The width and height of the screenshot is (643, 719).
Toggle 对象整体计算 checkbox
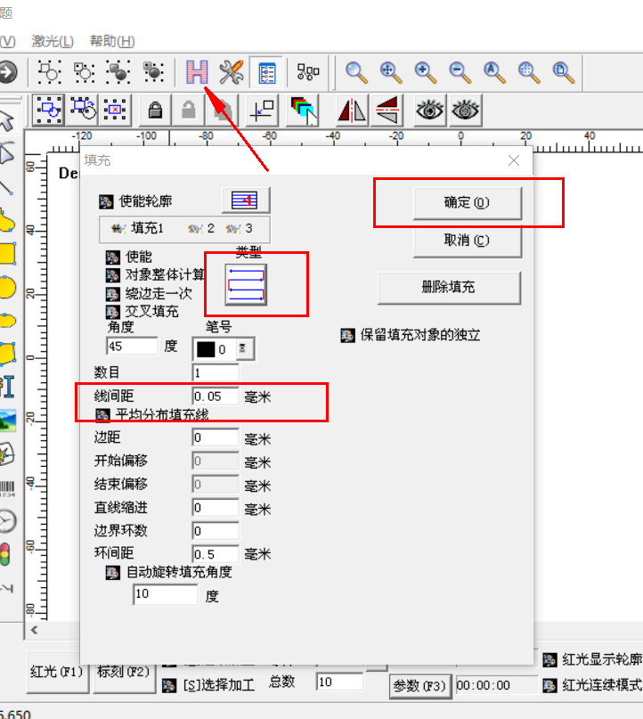(x=113, y=275)
